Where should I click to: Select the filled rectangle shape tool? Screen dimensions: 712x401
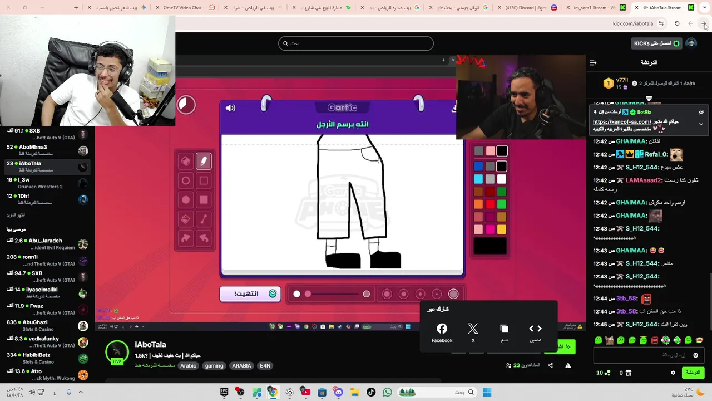click(204, 200)
